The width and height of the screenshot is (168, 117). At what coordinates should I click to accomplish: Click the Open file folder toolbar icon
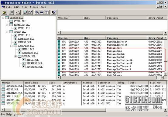click(4, 12)
